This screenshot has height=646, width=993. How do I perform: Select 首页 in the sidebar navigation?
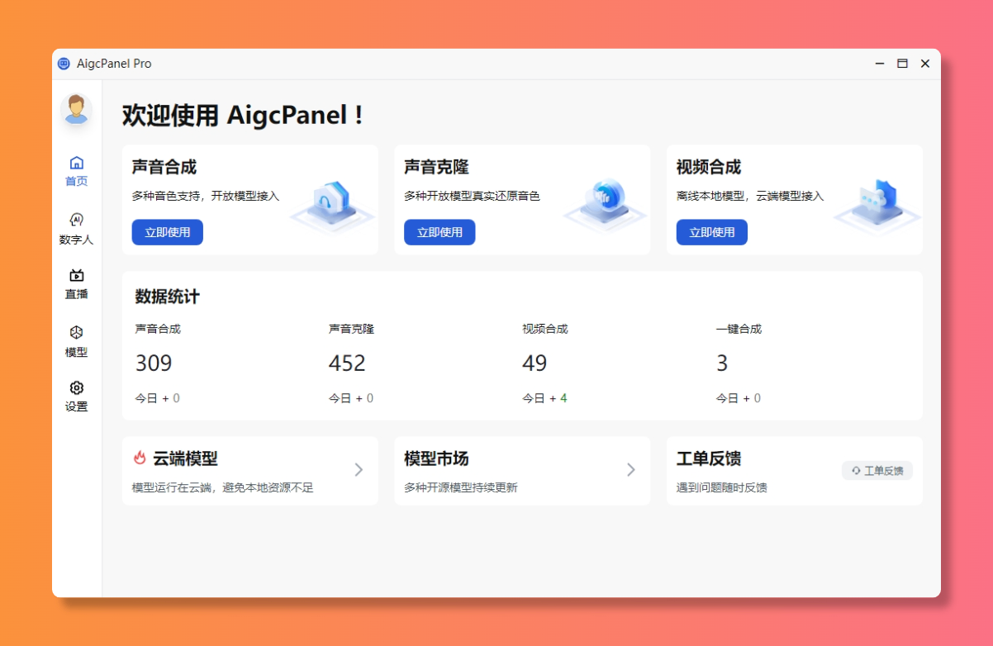click(76, 171)
